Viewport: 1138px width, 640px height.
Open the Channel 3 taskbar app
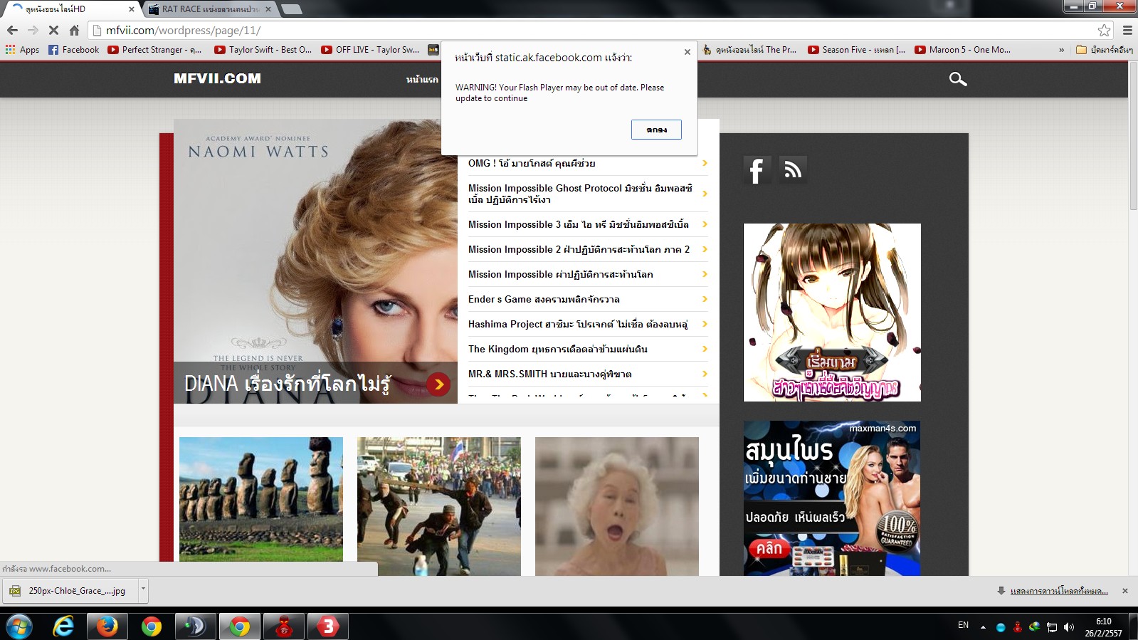[328, 626]
